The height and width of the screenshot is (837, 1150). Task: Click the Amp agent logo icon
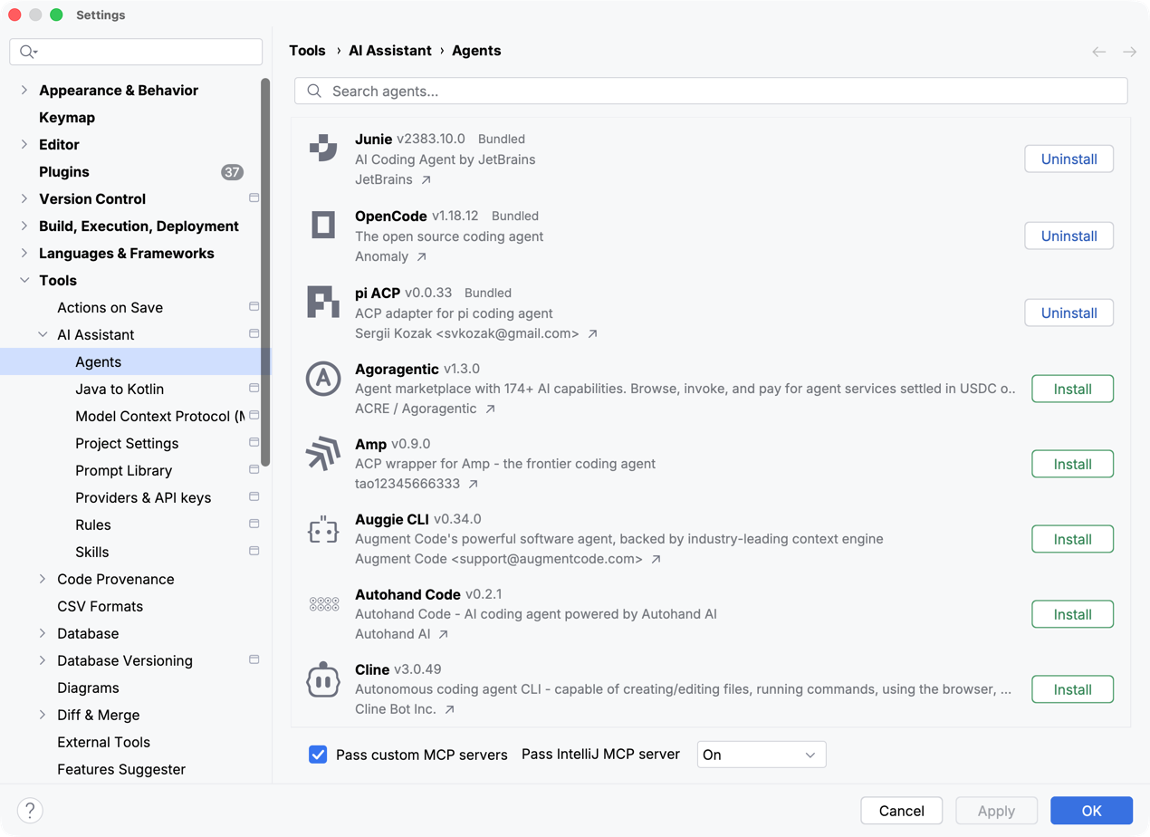click(323, 454)
